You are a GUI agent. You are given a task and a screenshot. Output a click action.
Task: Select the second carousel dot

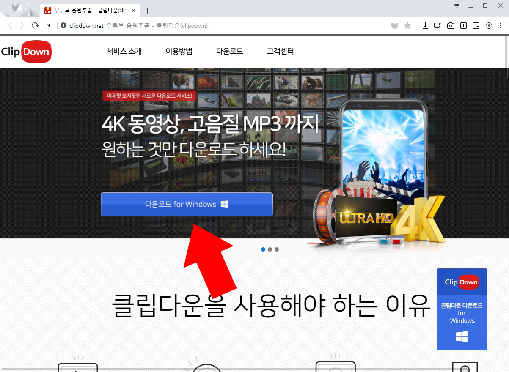(x=270, y=249)
